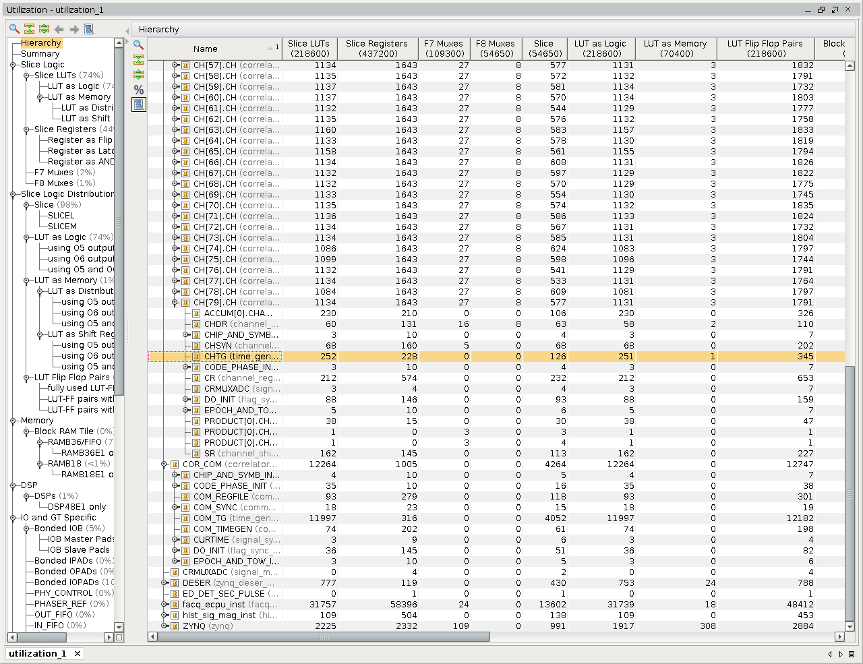Float the utilization panel using the restore icon
This screenshot has height=664, width=863.
pyautogui.click(x=821, y=10)
